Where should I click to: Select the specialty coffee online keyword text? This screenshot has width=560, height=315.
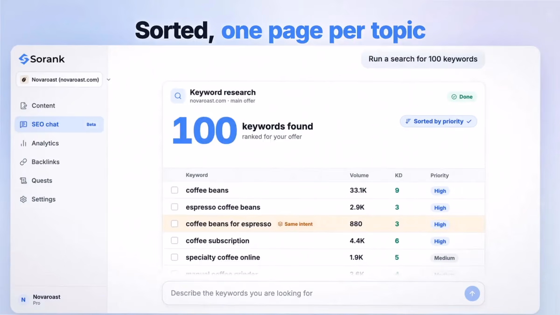[x=223, y=258]
